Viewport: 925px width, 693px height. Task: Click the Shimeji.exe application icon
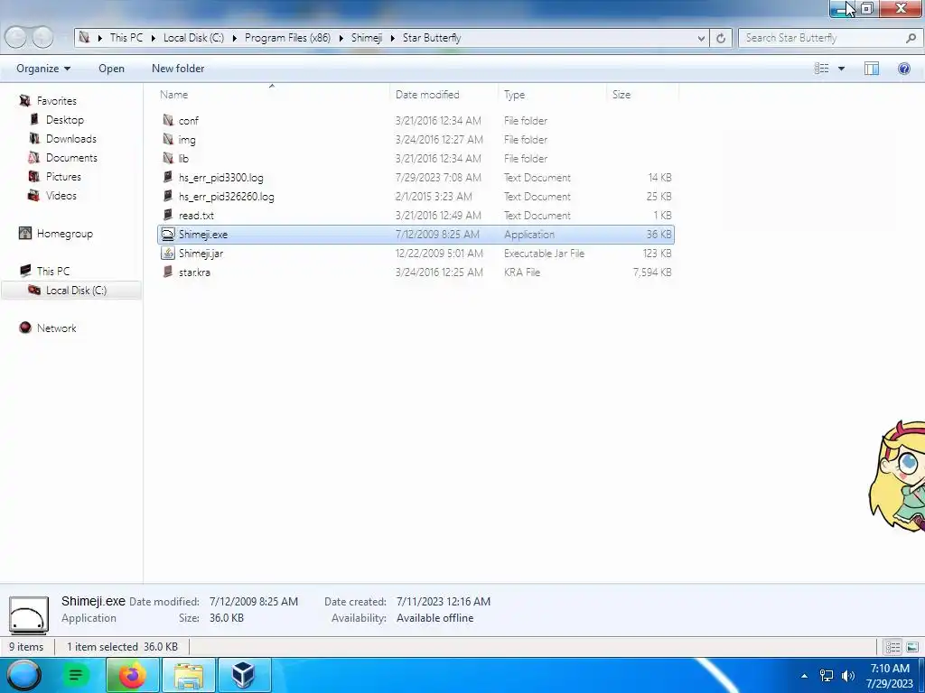[168, 234]
